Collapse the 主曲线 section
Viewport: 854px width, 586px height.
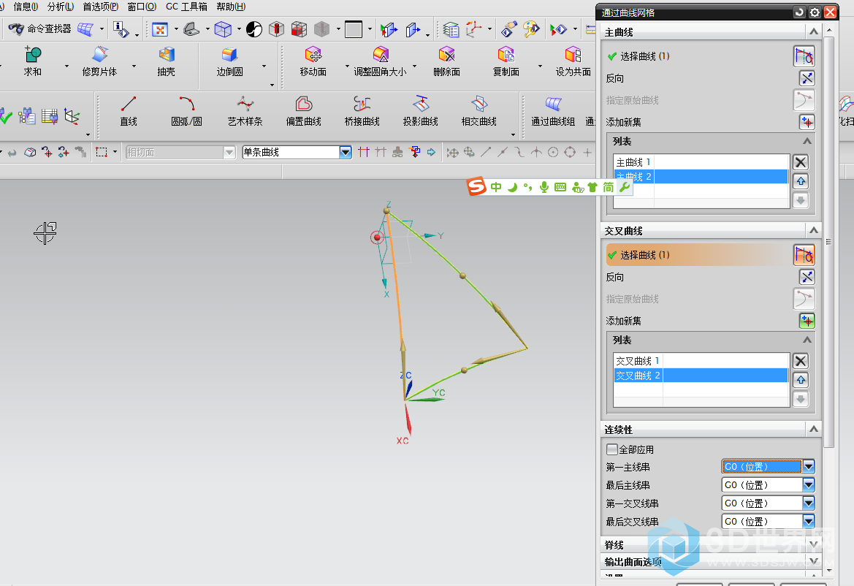(x=813, y=32)
